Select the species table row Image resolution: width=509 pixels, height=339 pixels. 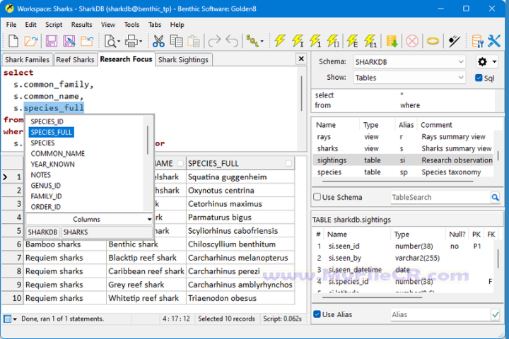click(x=403, y=172)
